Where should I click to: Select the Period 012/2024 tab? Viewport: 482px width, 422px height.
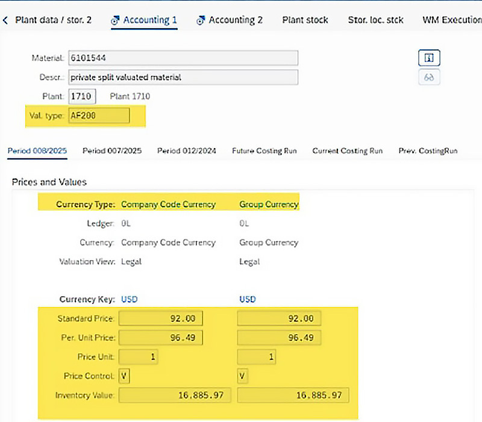[187, 151]
